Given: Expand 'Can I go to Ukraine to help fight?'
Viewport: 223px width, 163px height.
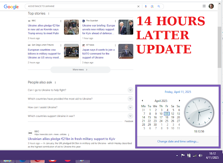Looking at the screenshot, I should click(80, 90).
